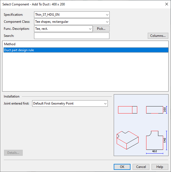Select the Duct part design rule row
171x172 pixels.
click(86, 50)
